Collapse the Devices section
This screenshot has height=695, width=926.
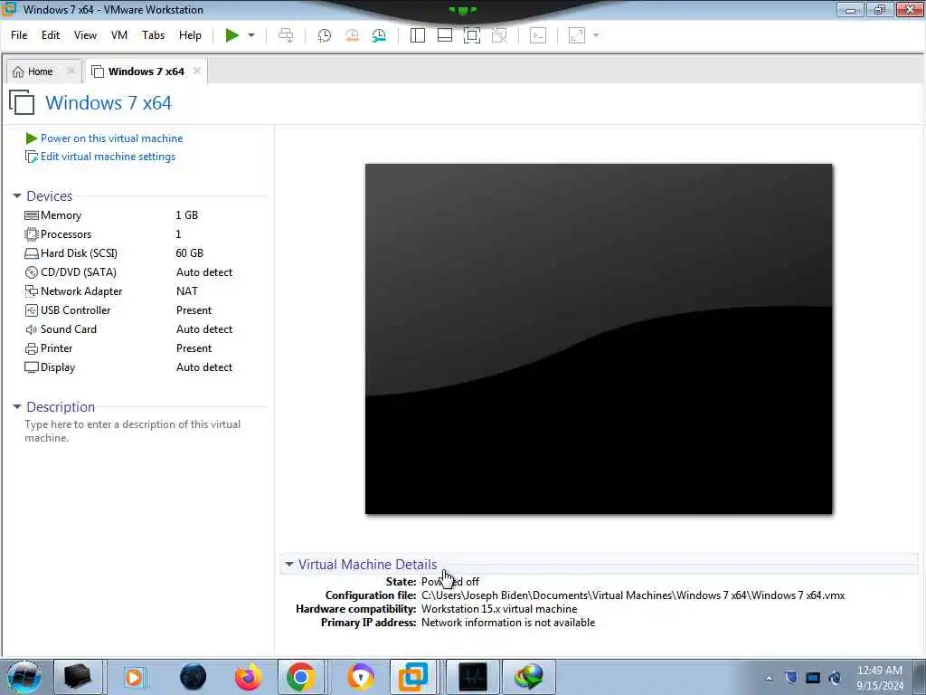click(17, 195)
